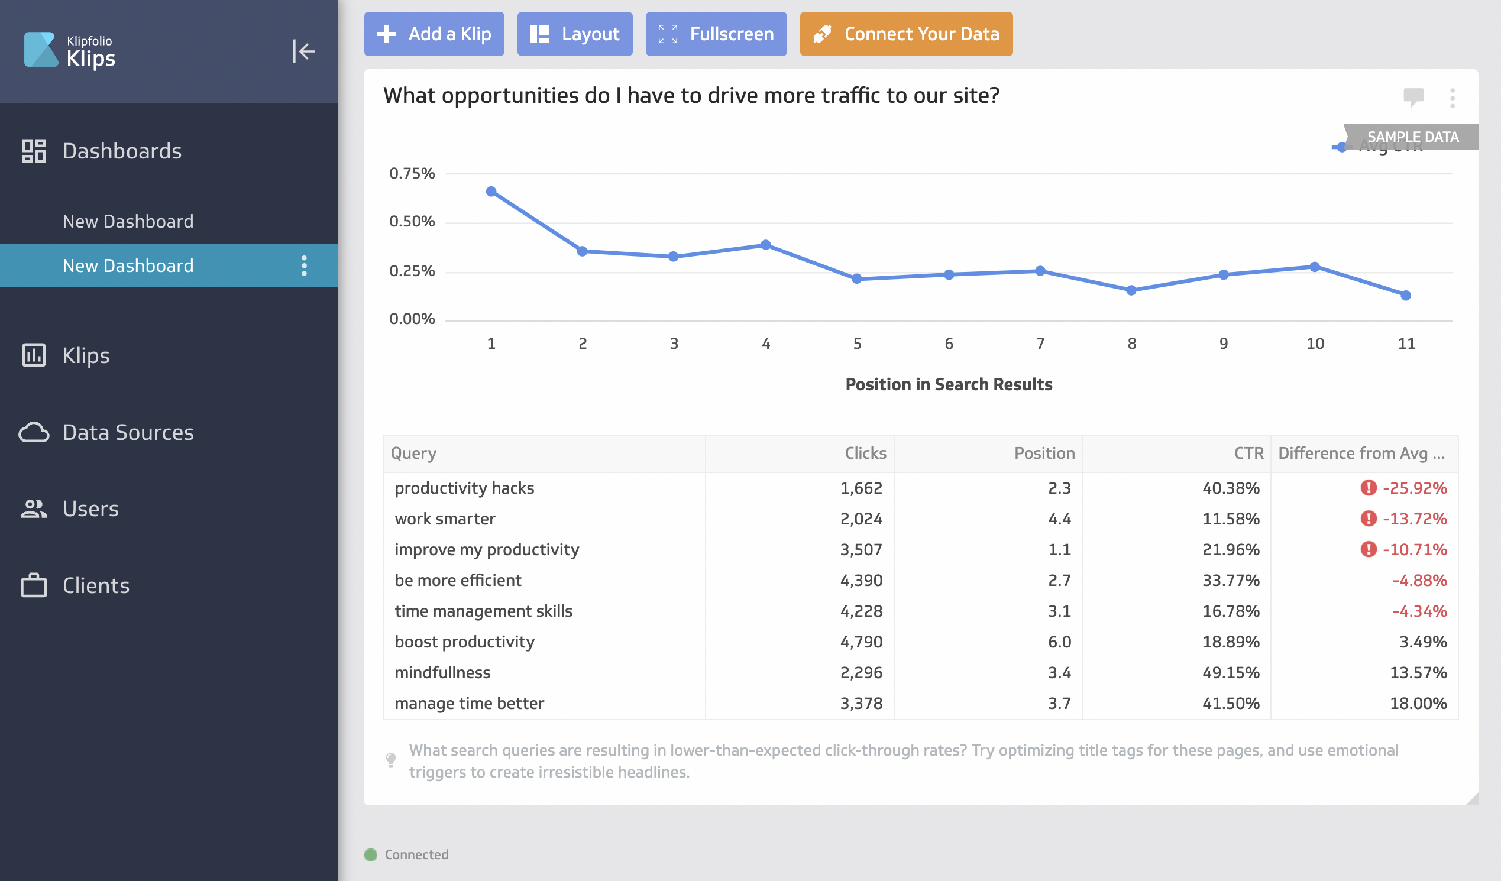The width and height of the screenshot is (1501, 881).
Task: Open comments with the speech bubble icon
Action: coord(1413,97)
